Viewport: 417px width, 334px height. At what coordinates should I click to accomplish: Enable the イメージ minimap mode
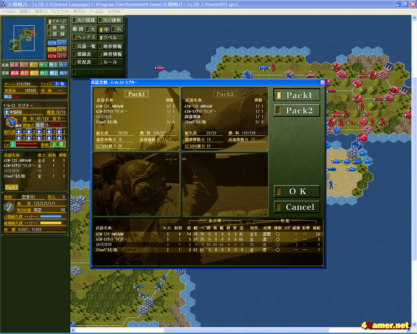coord(57,21)
